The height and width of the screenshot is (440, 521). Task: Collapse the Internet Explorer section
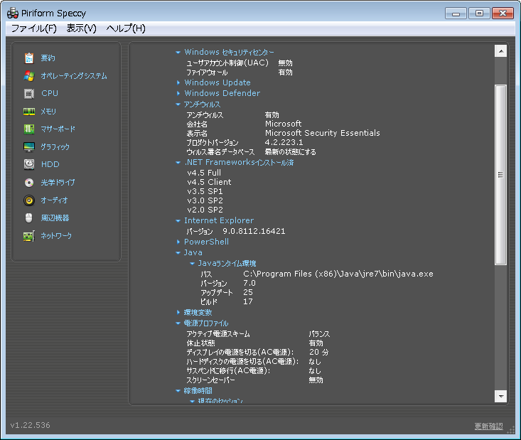tap(178, 220)
